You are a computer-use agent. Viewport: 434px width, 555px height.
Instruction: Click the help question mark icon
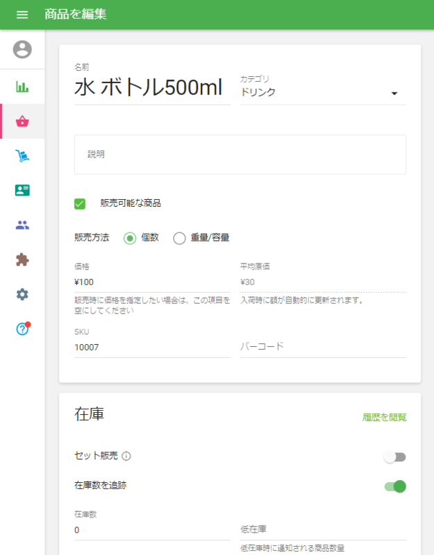[22, 329]
